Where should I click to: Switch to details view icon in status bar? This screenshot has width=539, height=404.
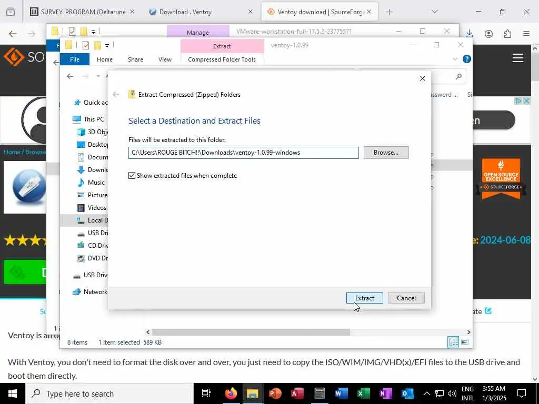click(453, 342)
